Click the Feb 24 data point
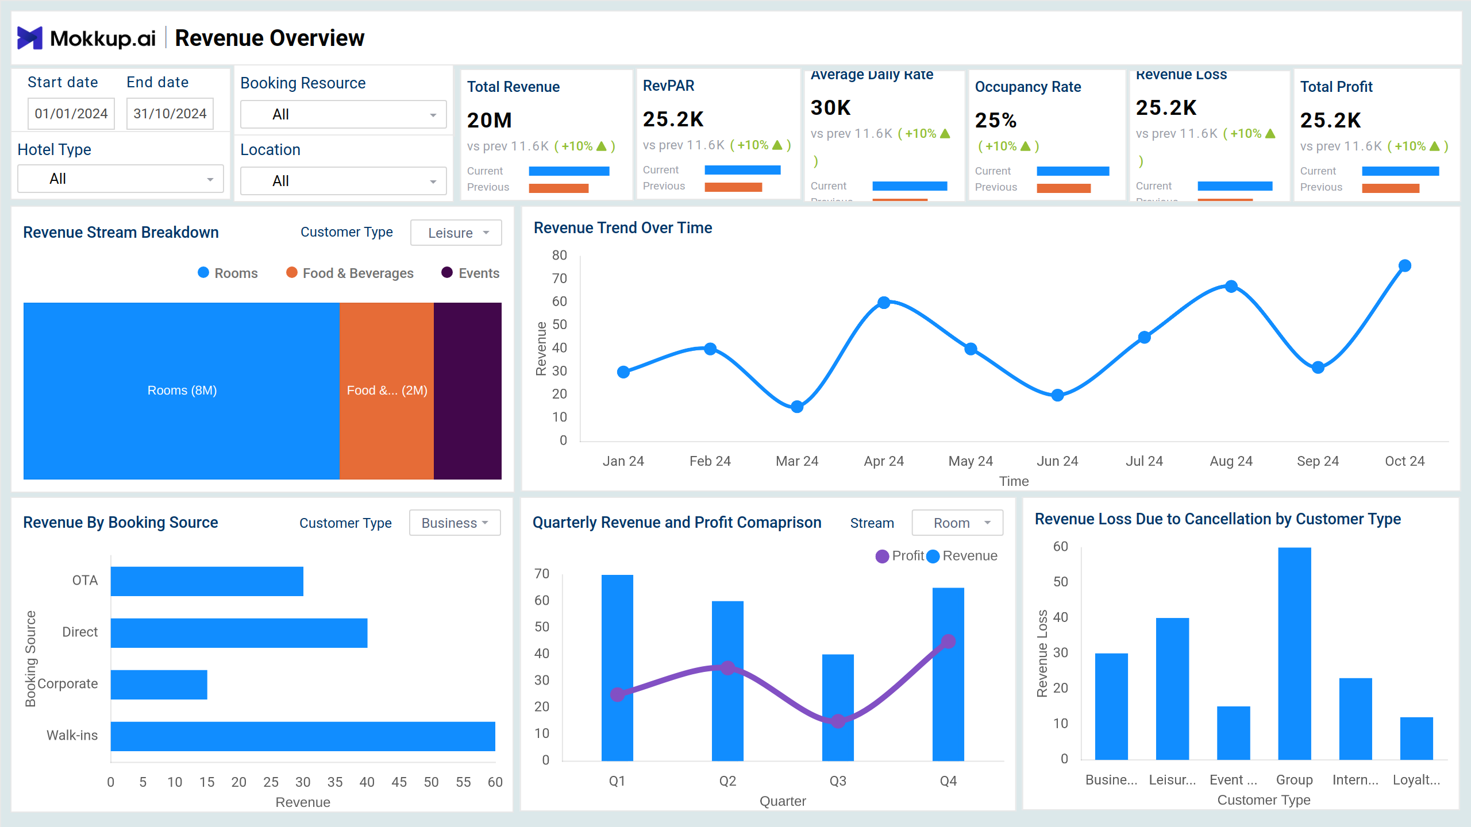The width and height of the screenshot is (1471, 827). coord(710,349)
